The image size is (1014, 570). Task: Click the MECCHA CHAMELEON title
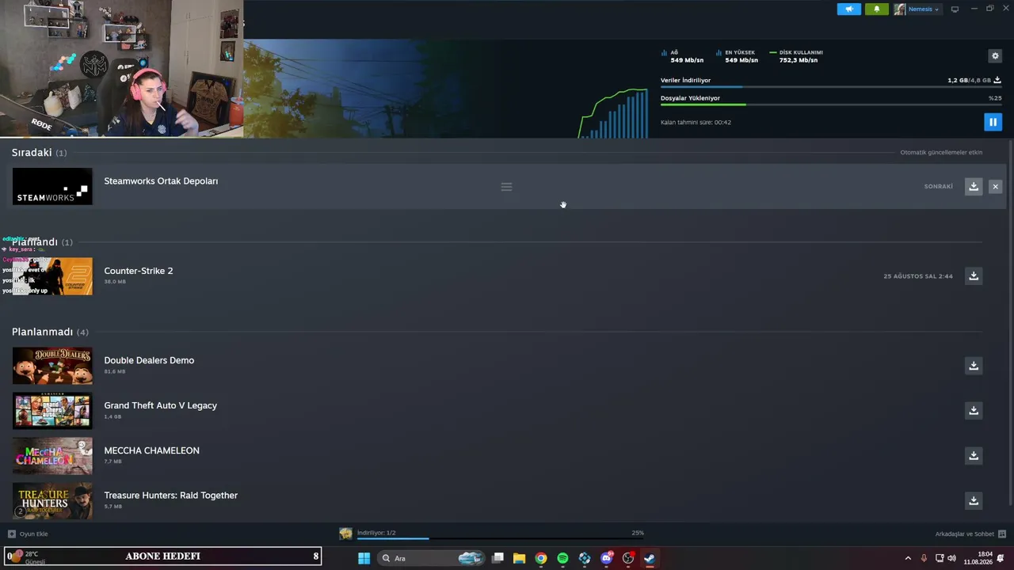(152, 450)
